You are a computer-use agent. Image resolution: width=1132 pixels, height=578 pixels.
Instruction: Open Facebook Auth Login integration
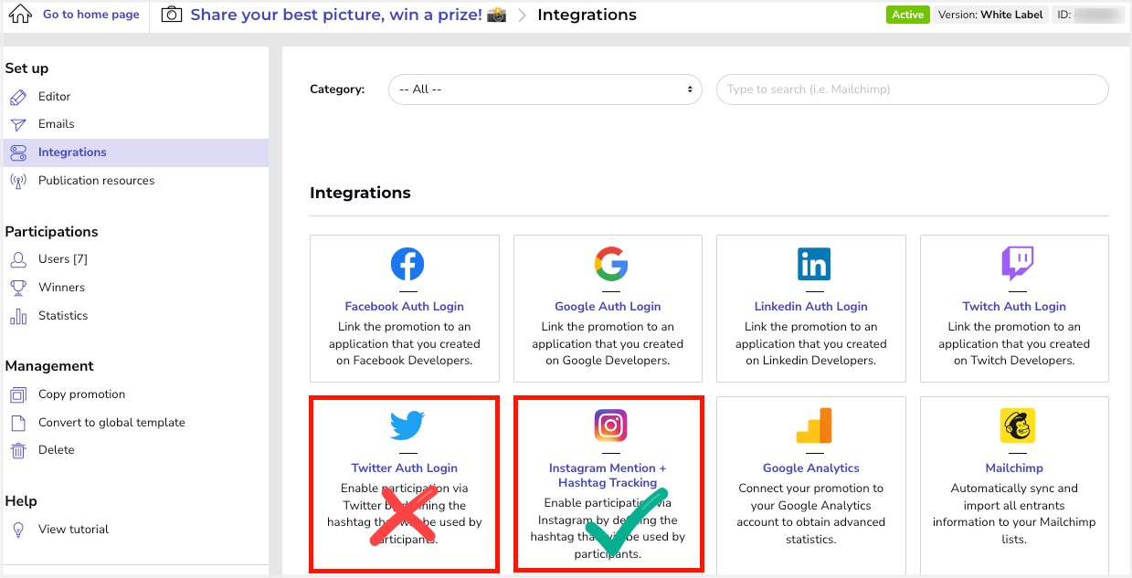405,307
